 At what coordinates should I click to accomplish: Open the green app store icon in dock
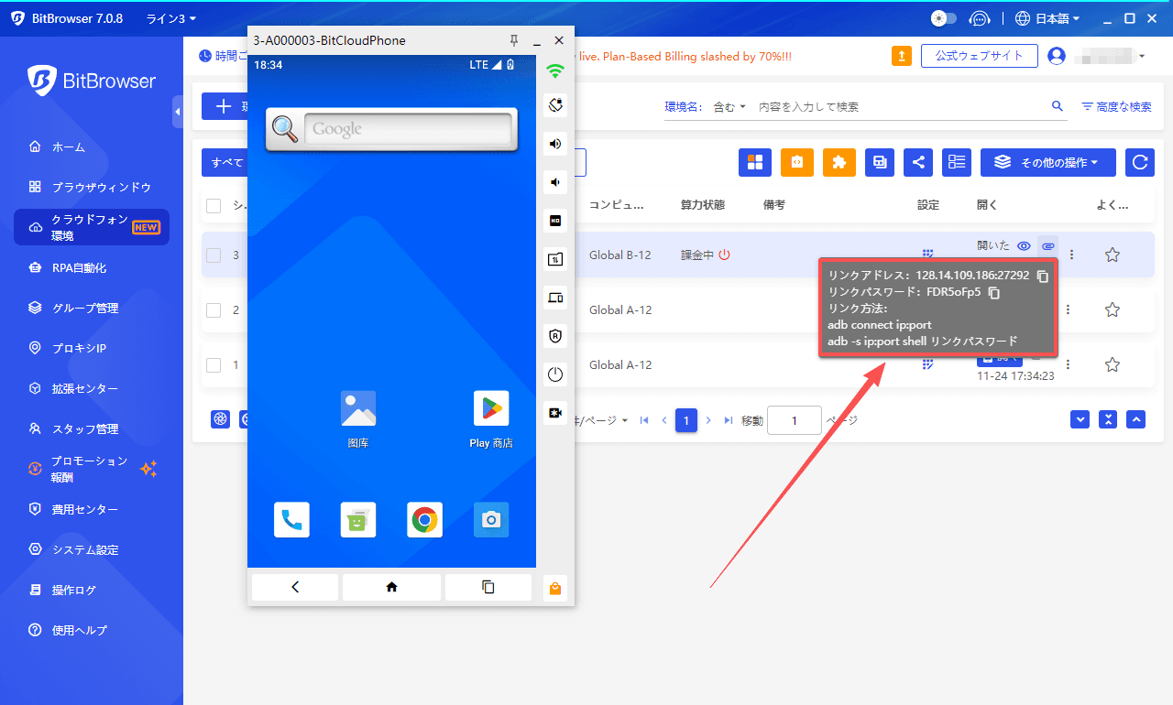pos(358,520)
